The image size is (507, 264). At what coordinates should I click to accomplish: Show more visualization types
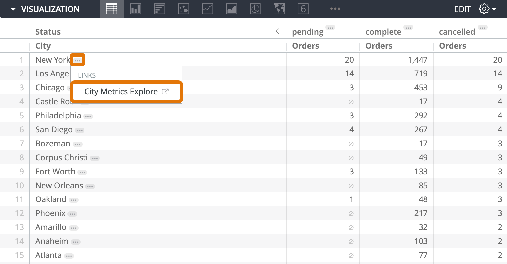click(x=335, y=9)
